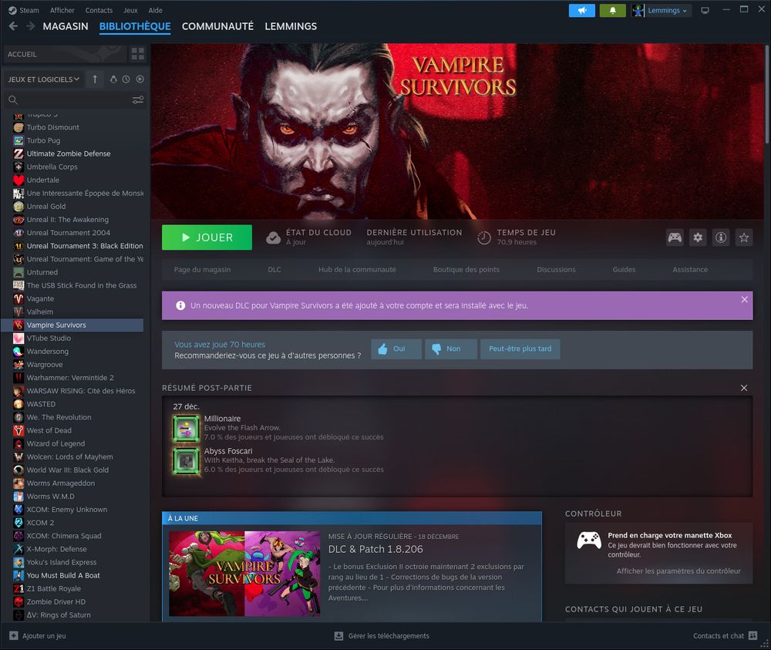Recommend the game with Oui

[396, 349]
